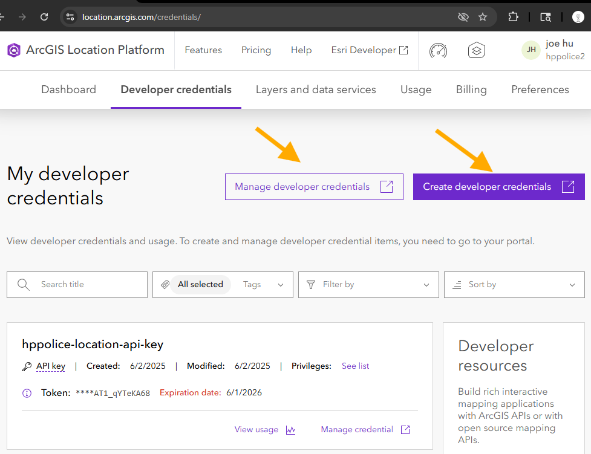
Task: Click the external link icon beside Manage credential
Action: click(x=405, y=429)
